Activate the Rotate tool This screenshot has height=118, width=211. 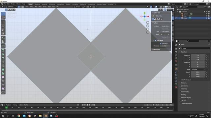[x=3, y=26]
